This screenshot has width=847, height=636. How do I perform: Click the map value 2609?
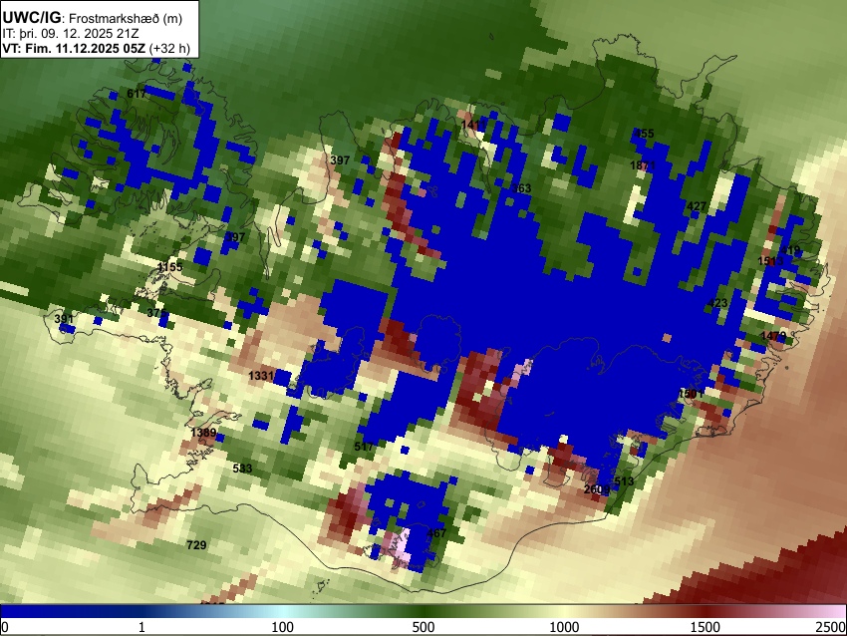tap(597, 489)
